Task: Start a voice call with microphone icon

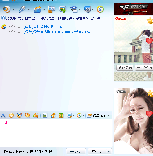Action: 22,9
